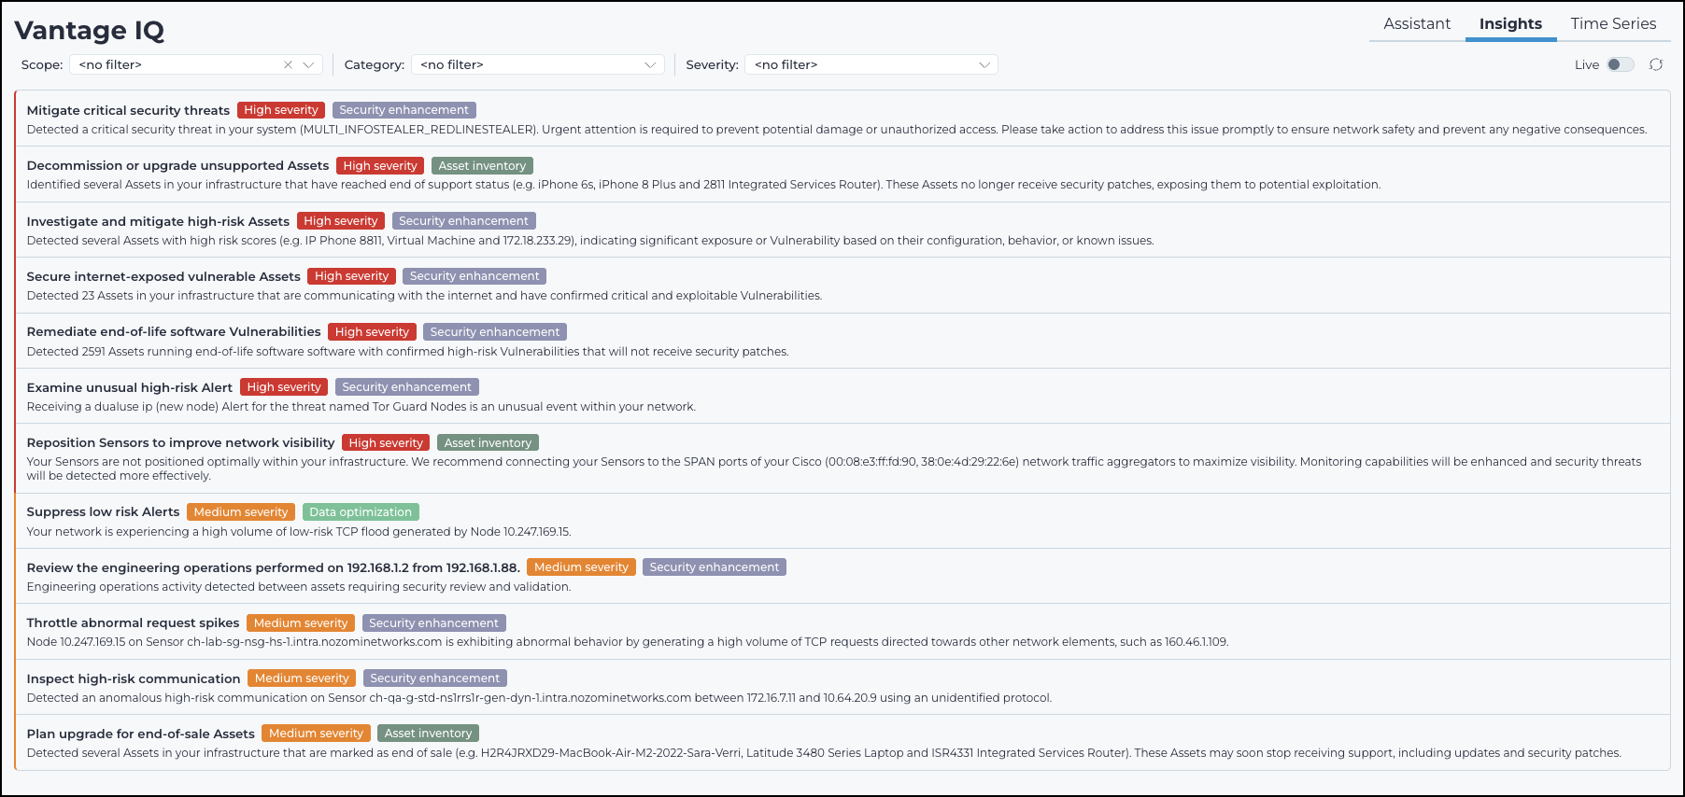1685x797 pixels.
Task: Open 'Decommission or upgrade unsupported Assets' insight
Action: pyautogui.click(x=177, y=166)
